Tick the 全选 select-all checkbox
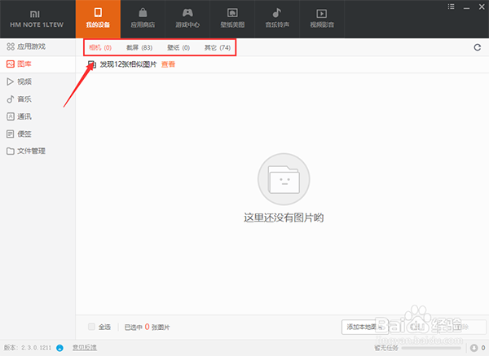Viewport: 489px width, 356px height. click(x=91, y=327)
